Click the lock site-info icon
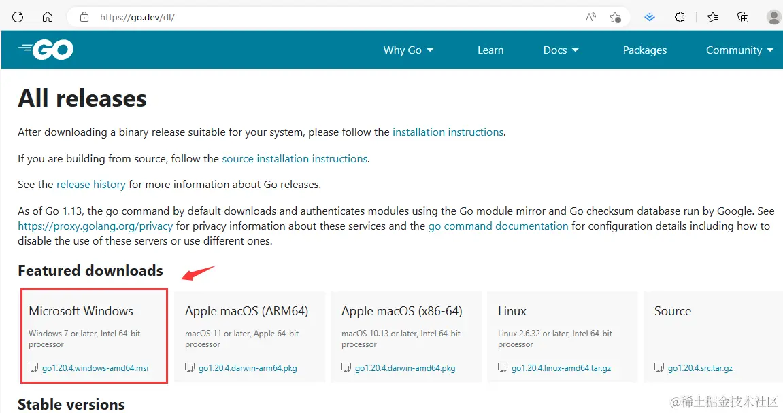Viewport: 783px width, 413px height. click(84, 17)
